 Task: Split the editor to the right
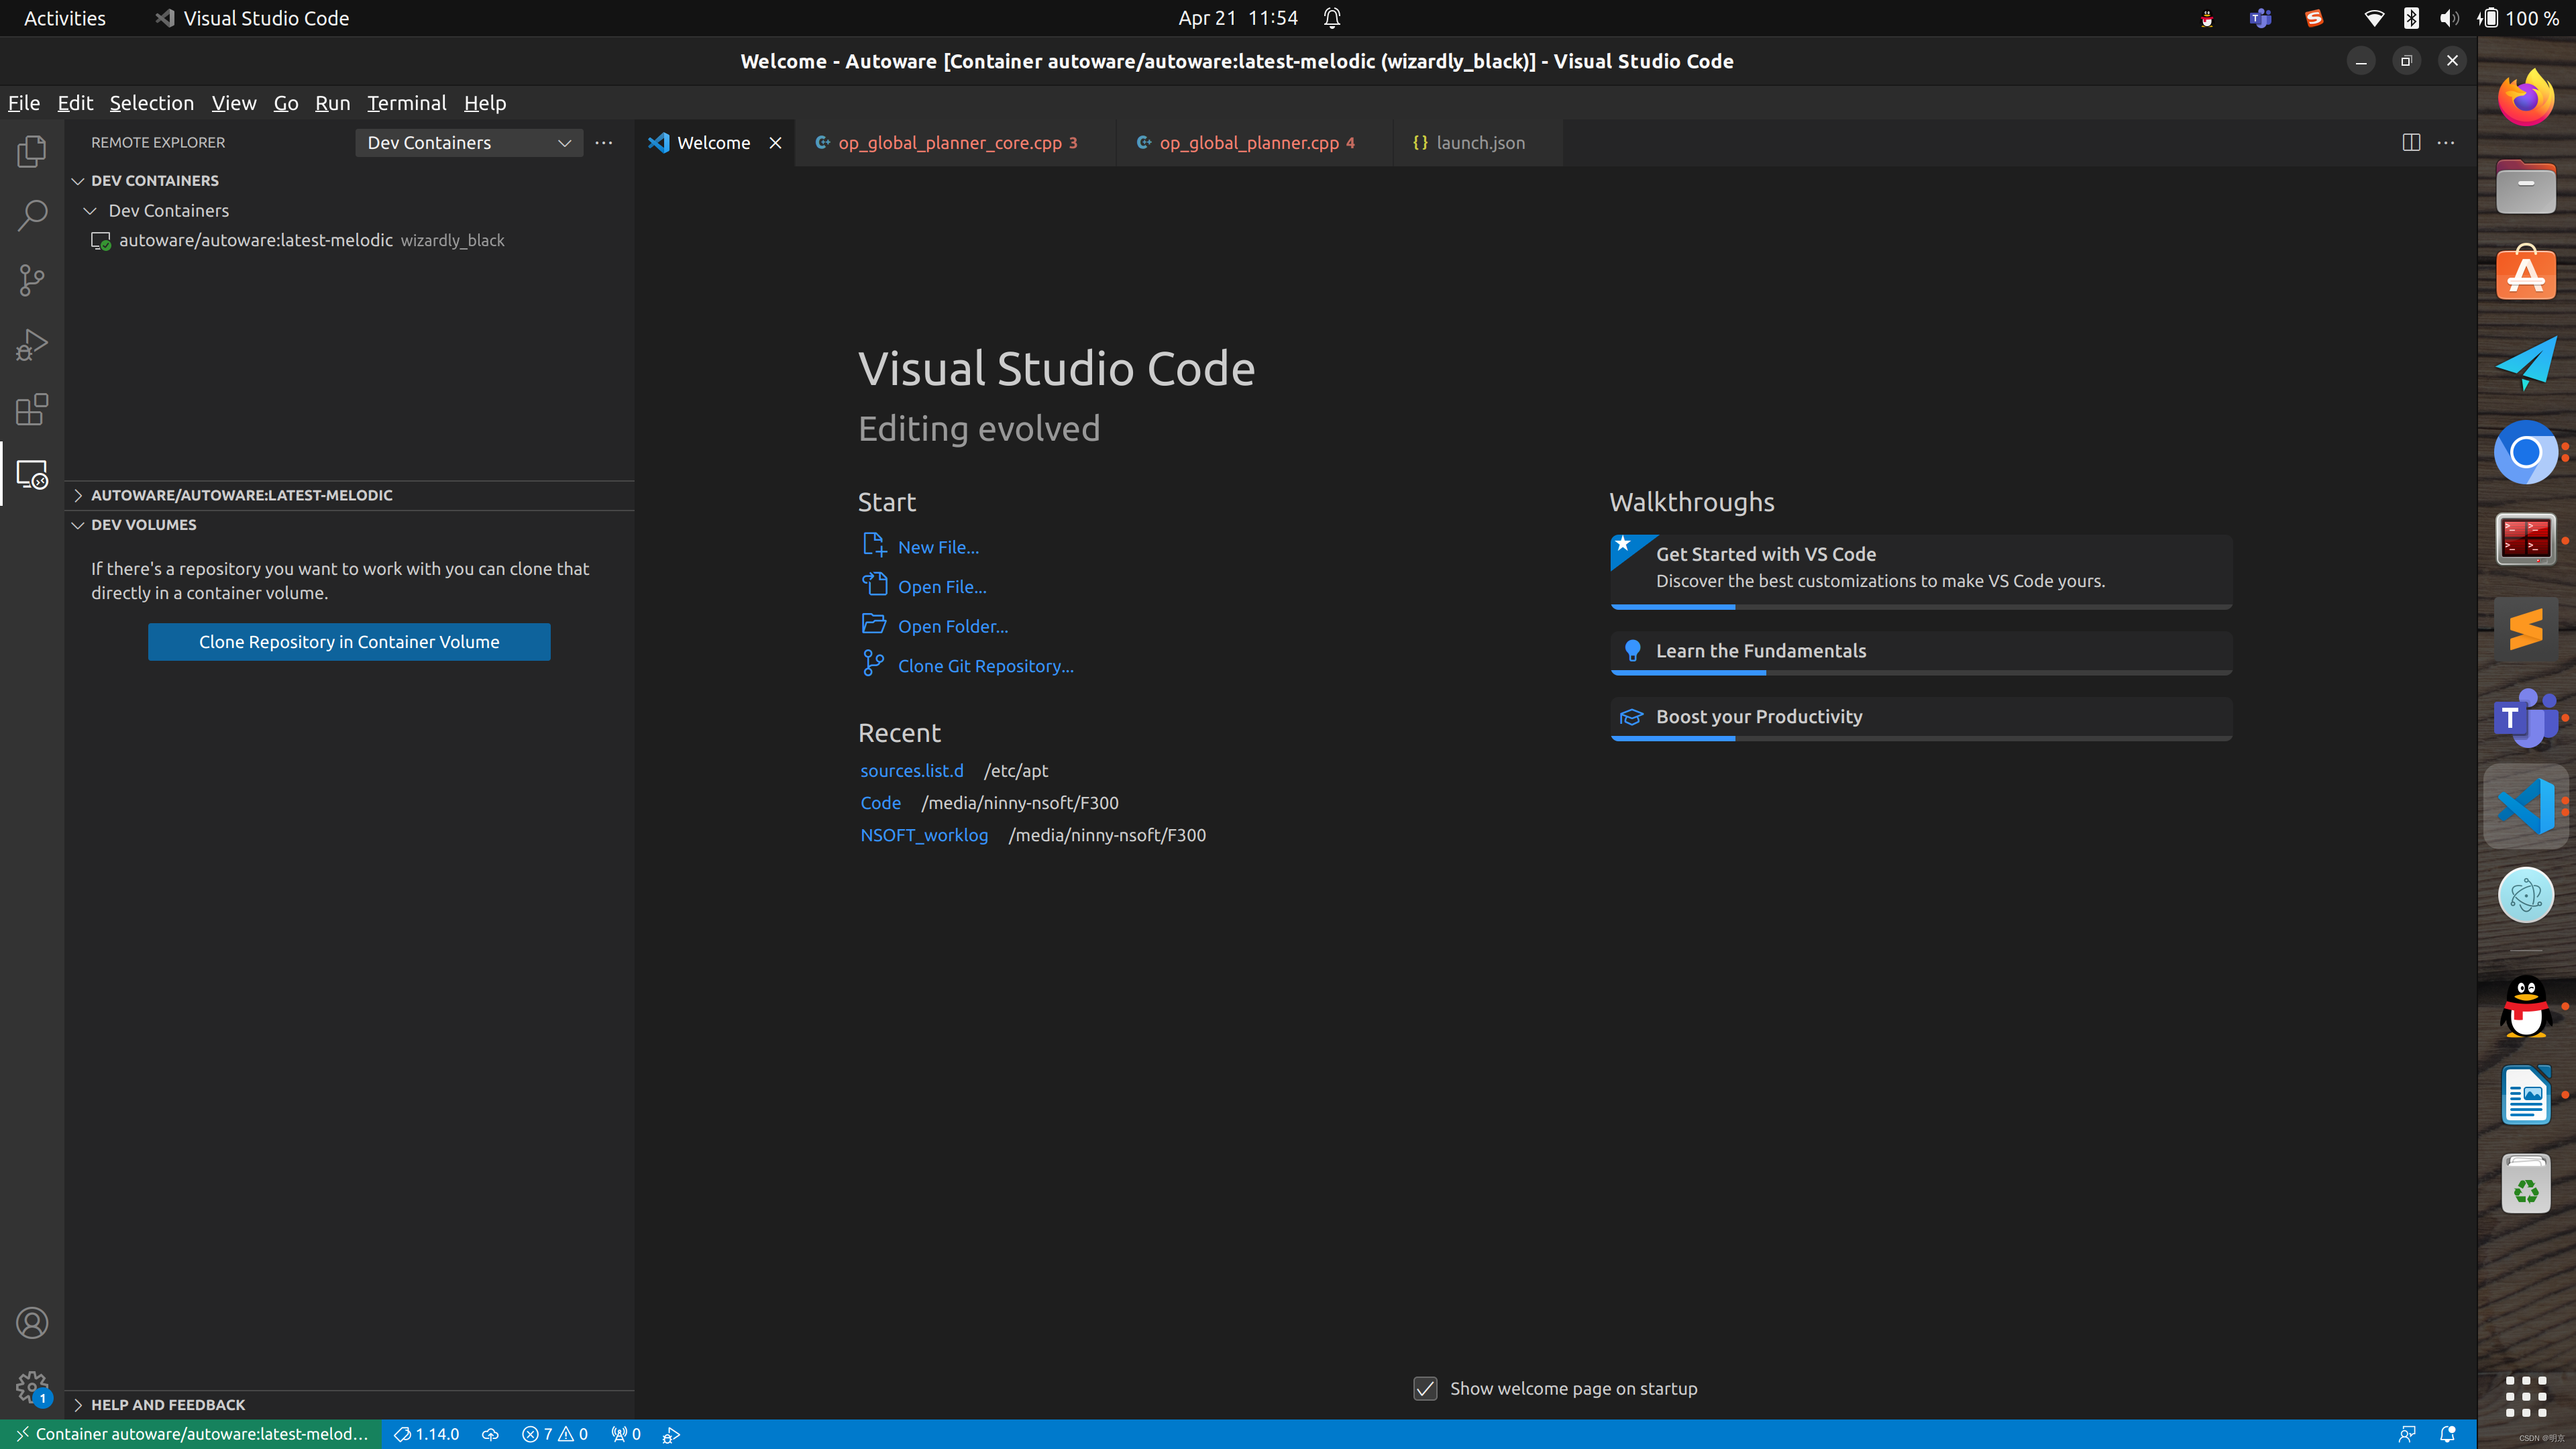(x=2411, y=143)
